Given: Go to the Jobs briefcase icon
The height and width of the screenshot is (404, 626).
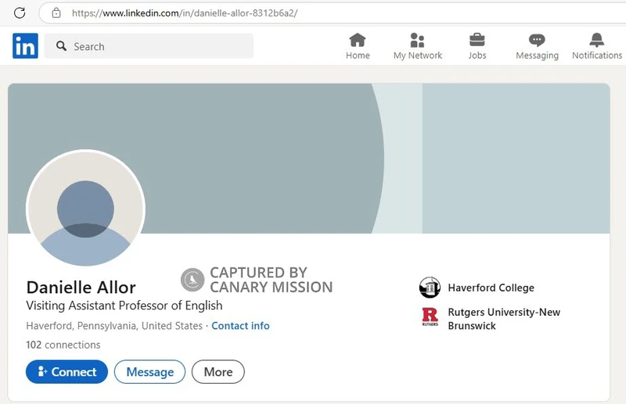Looking at the screenshot, I should click(477, 41).
